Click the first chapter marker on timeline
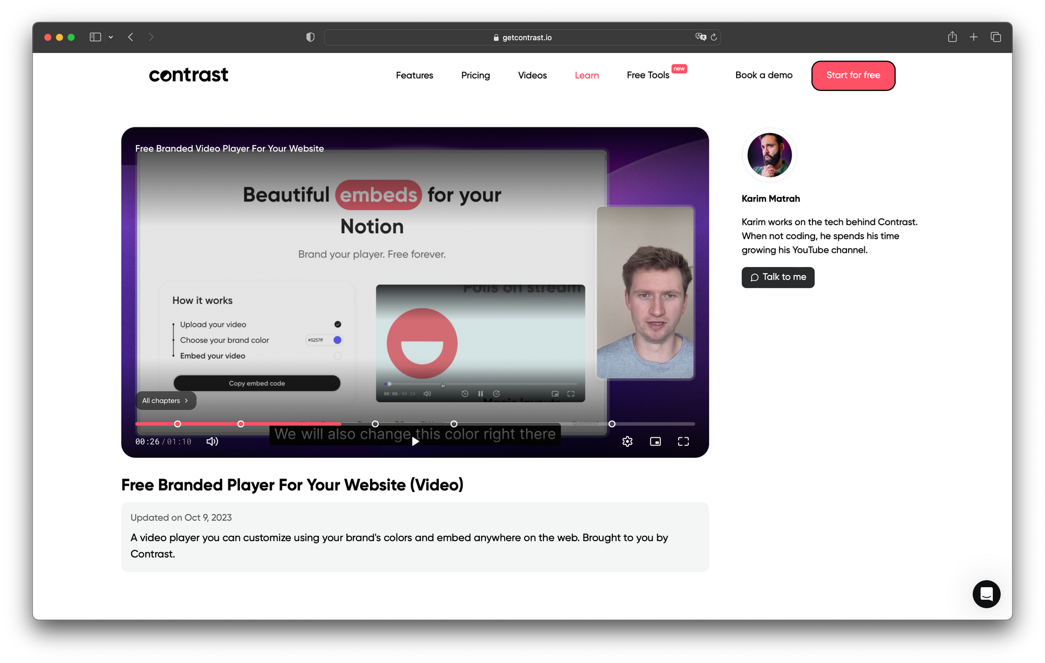The image size is (1045, 663). 178,424
